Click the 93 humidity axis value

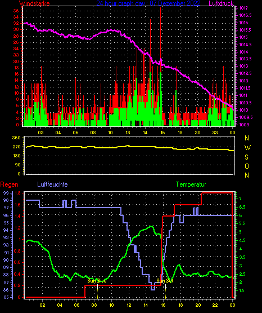click(x=6, y=237)
